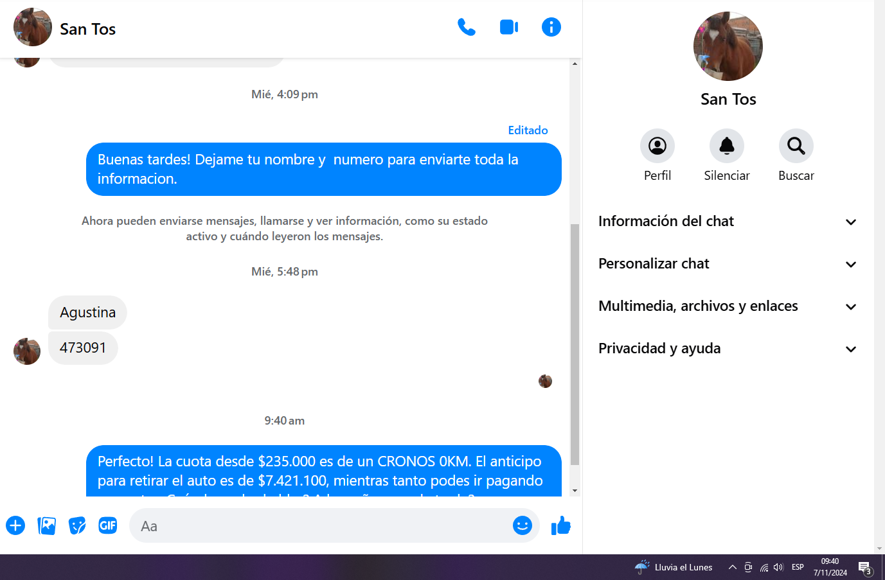Image resolution: width=885 pixels, height=580 pixels.
Task: Search in conversation with Buscar
Action: (796, 146)
